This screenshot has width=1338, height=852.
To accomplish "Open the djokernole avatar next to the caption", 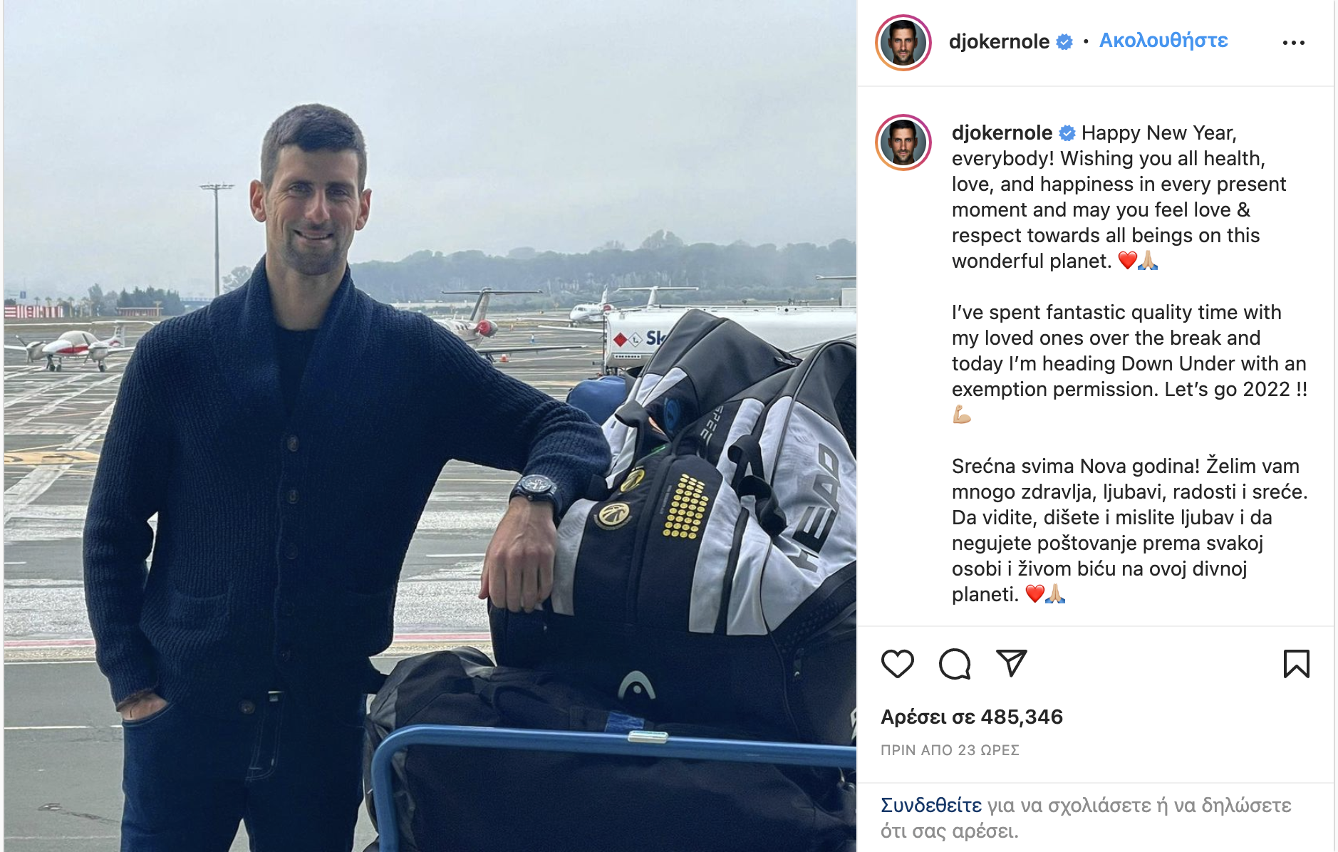I will (x=903, y=142).
